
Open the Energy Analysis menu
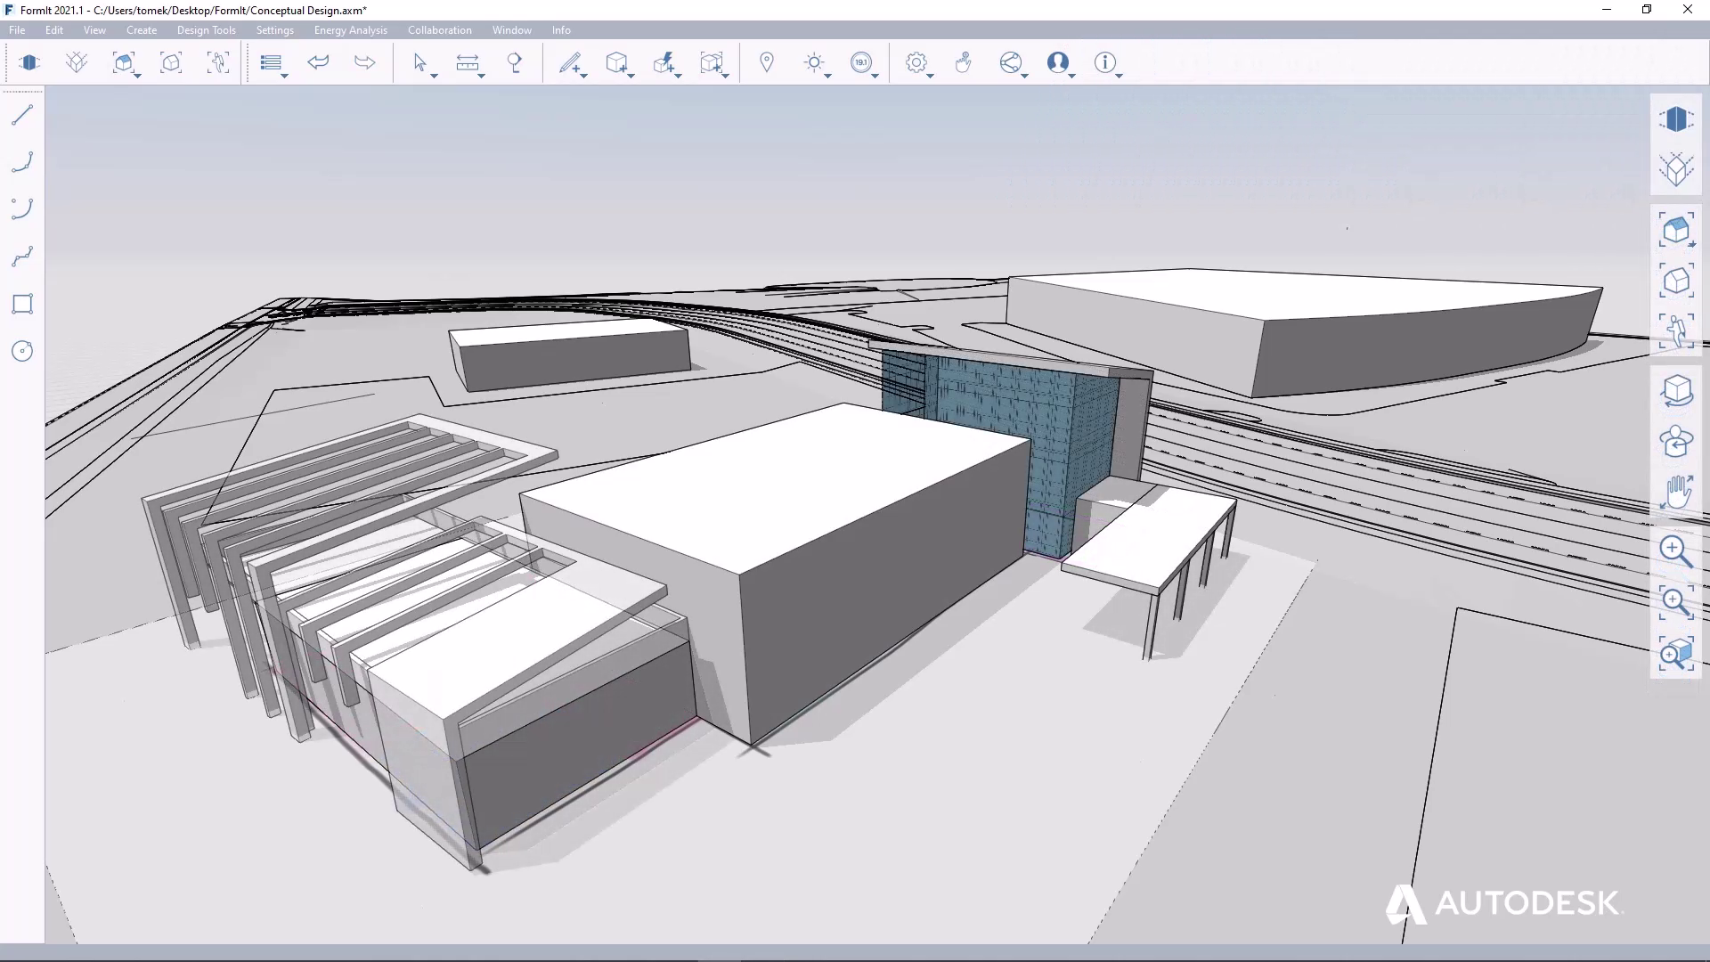pyautogui.click(x=349, y=29)
